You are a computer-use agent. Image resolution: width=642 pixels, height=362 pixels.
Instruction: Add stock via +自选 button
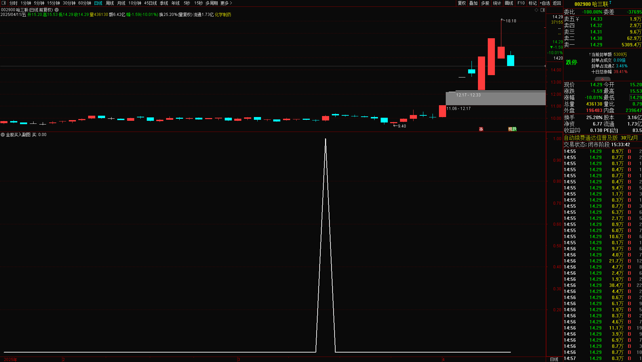[x=545, y=3]
